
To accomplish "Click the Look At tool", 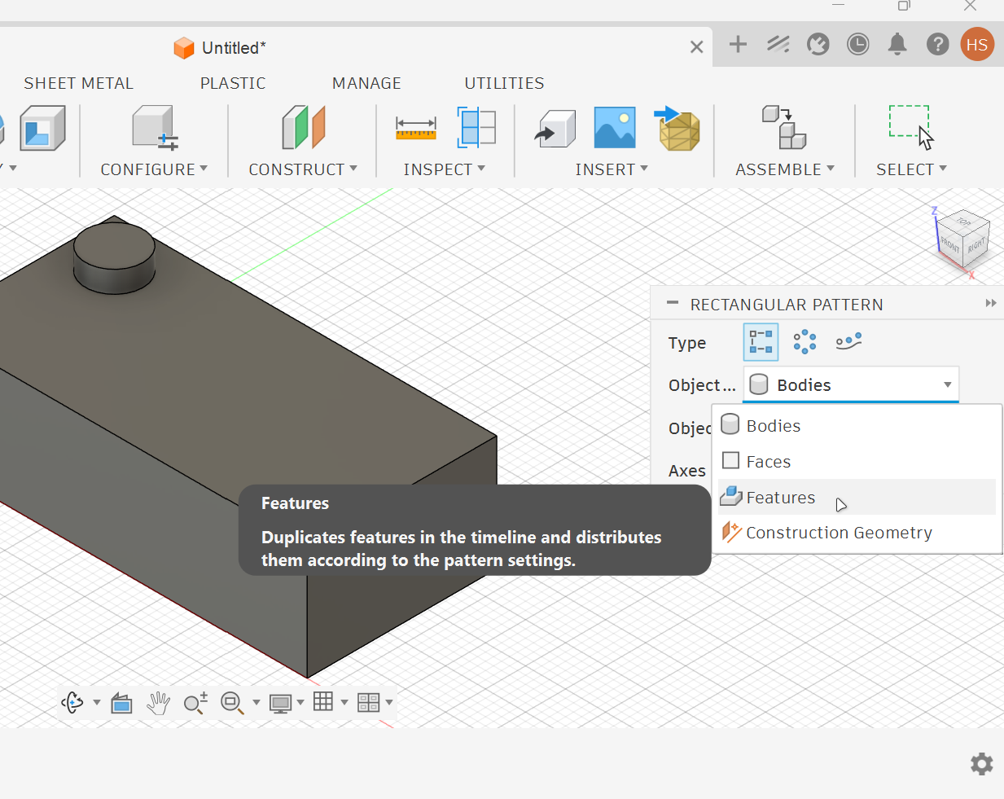I will (x=121, y=702).
